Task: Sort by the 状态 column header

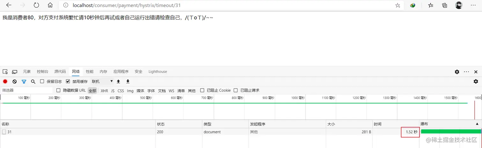Action: click(179, 124)
